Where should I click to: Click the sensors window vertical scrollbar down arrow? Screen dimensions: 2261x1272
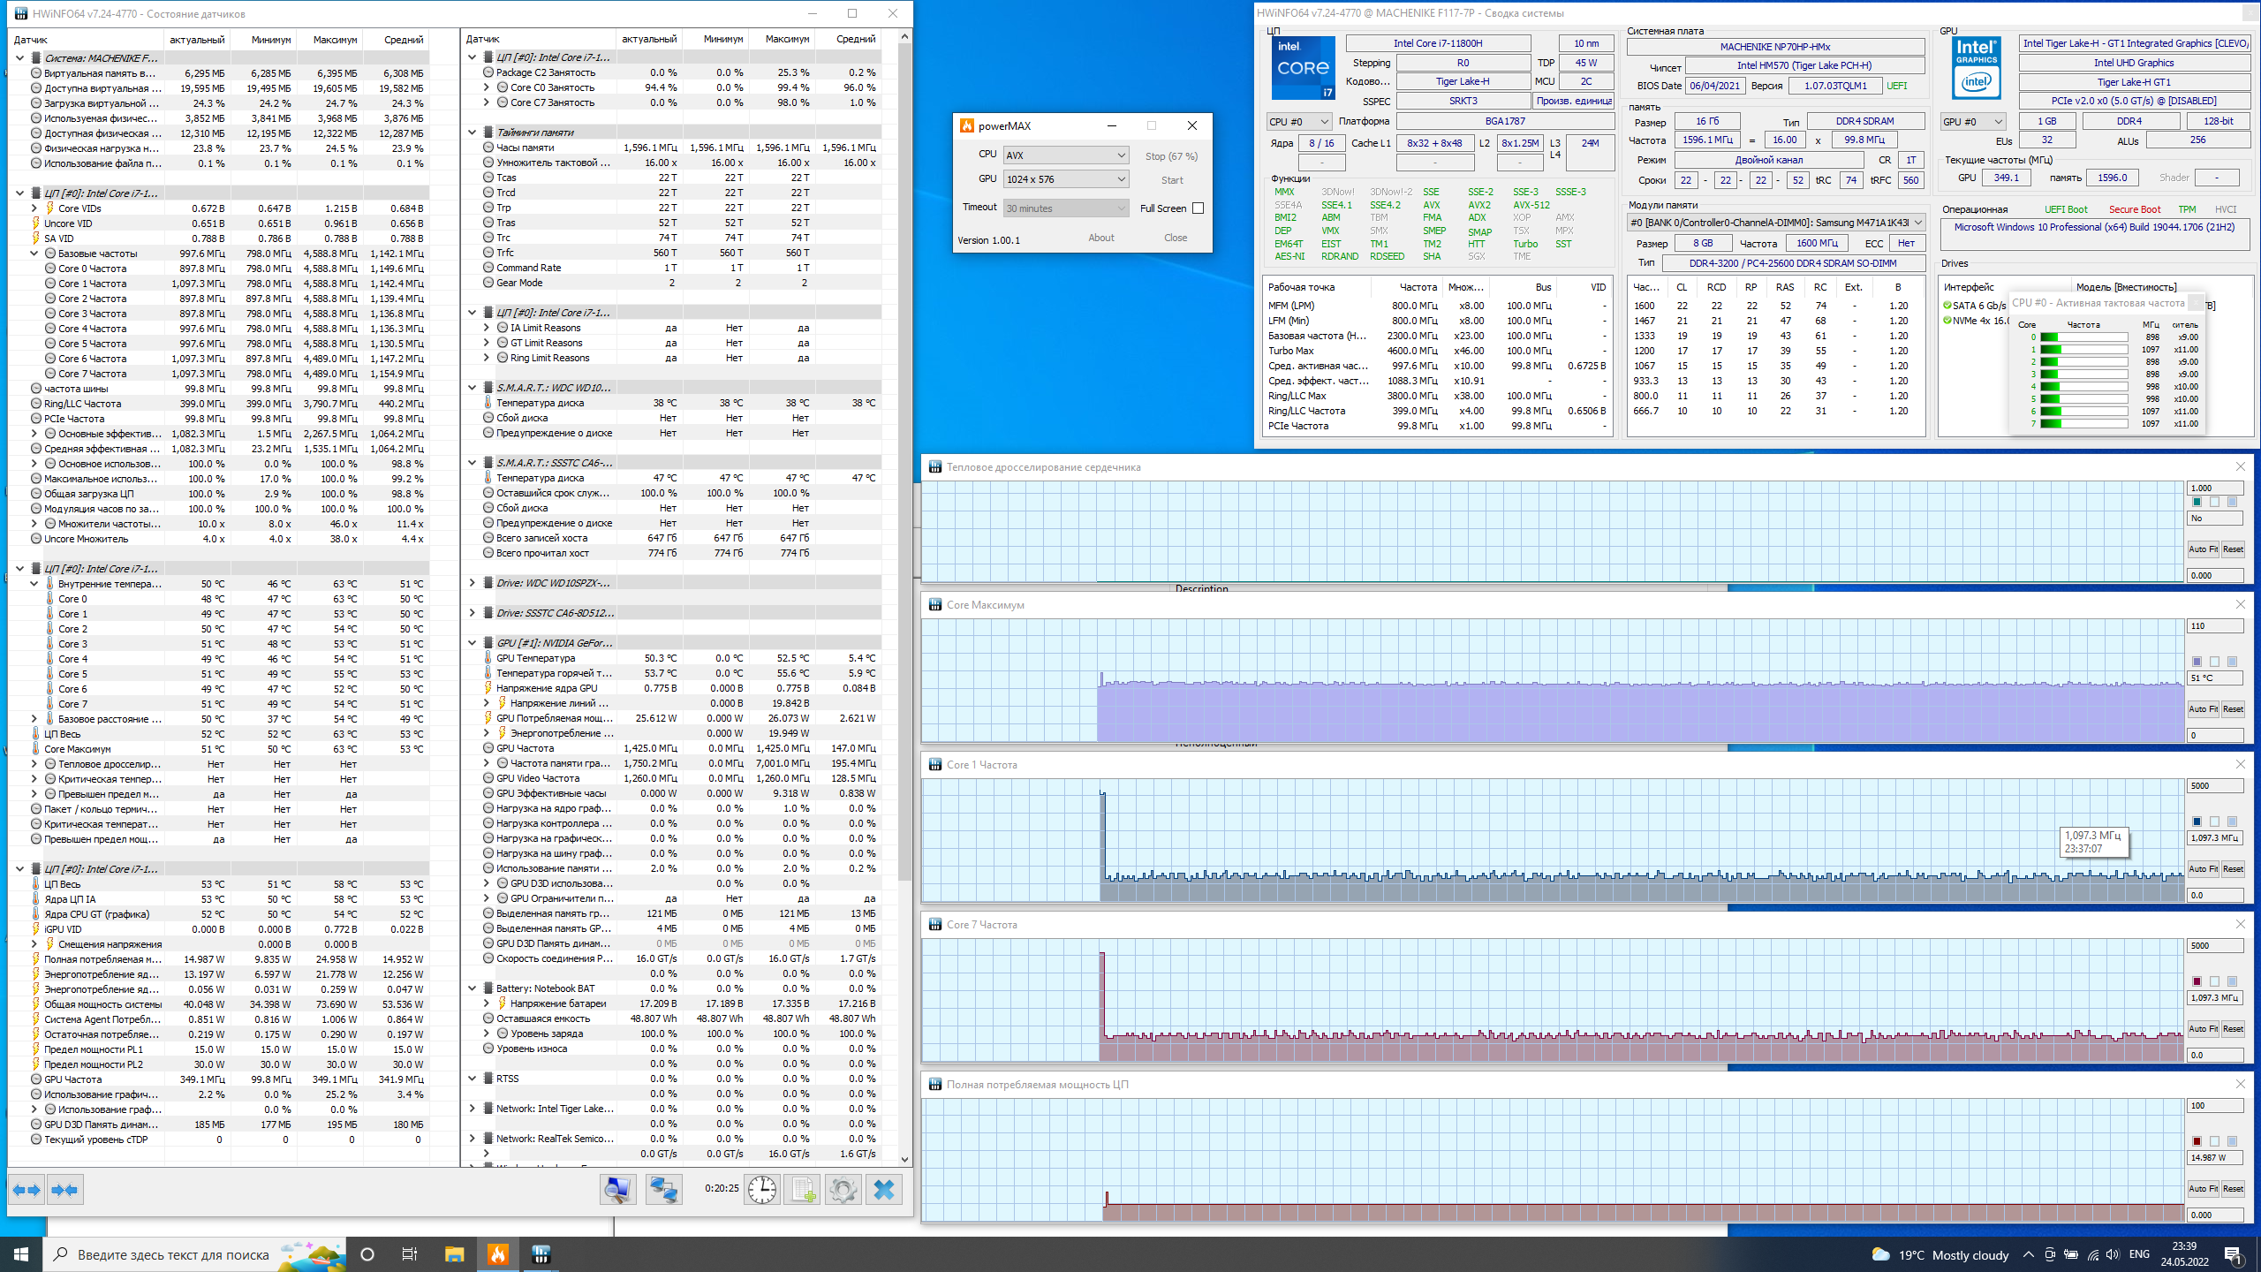point(904,1160)
